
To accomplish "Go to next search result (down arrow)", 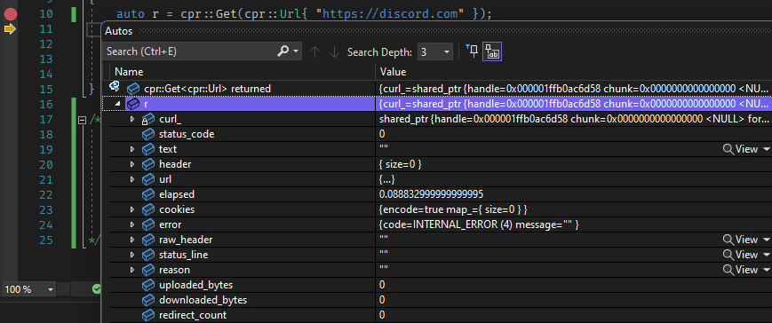I will 334,51.
